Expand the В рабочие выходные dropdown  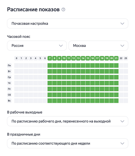(x=68, y=121)
